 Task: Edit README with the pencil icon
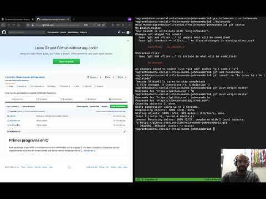(125, 132)
